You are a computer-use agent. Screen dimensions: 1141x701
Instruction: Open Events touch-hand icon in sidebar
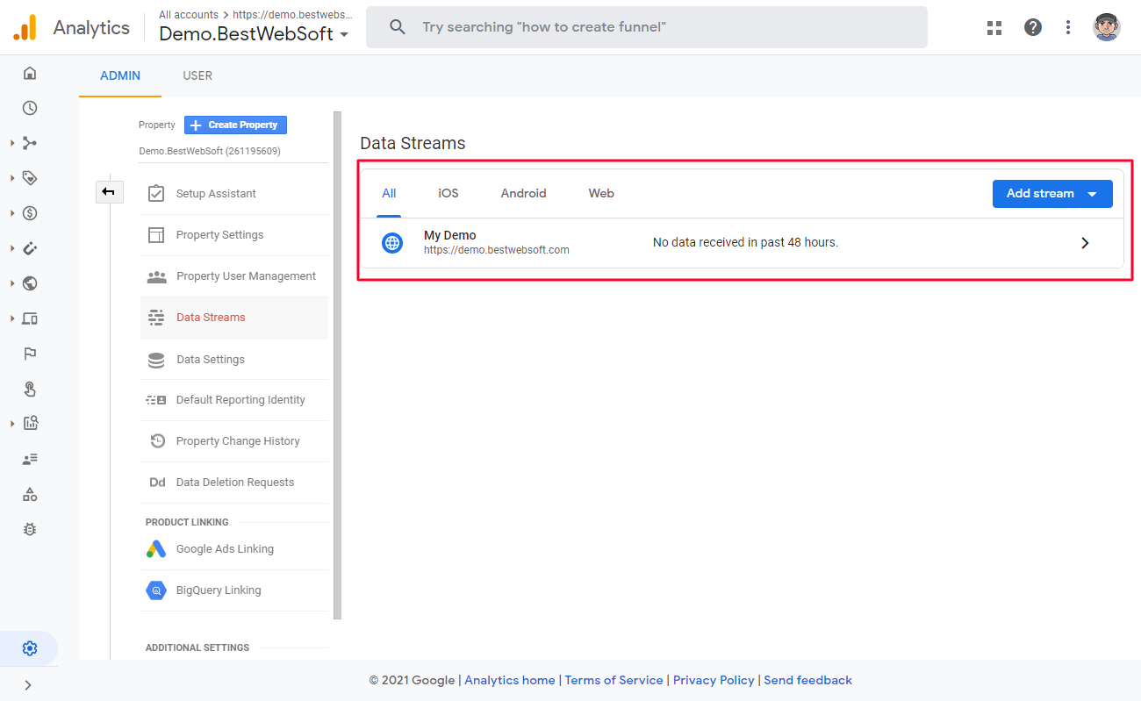[x=30, y=389]
